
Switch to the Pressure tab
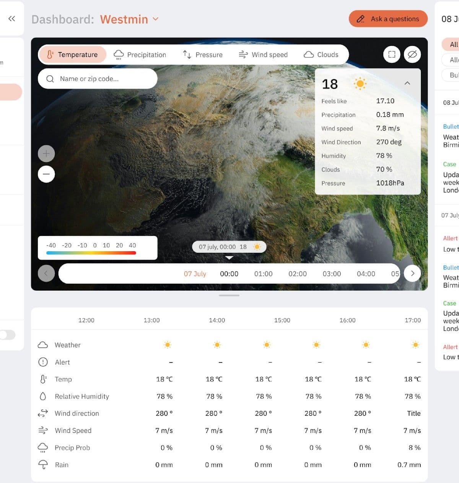202,55
